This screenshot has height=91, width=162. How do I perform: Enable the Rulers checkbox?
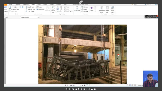[65, 9]
